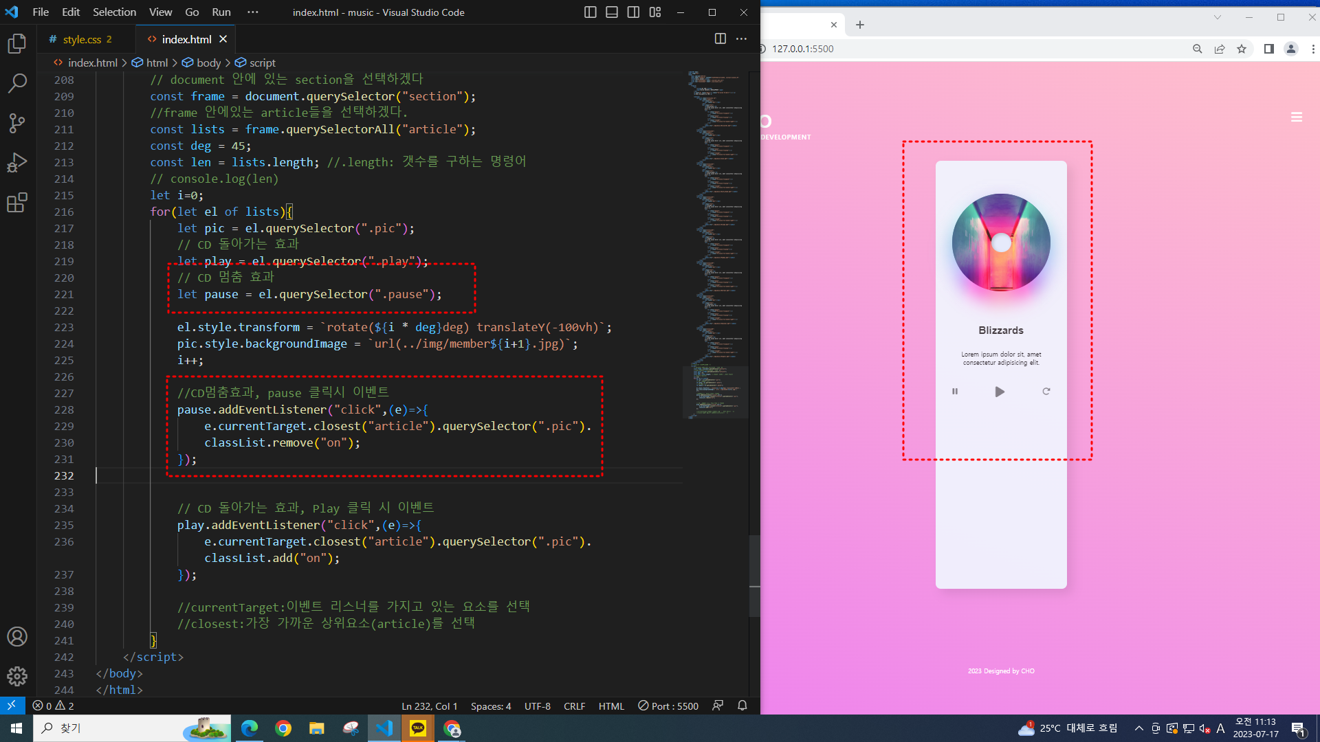This screenshot has height=742, width=1320.
Task: Open Run and Debug view
Action: [17, 164]
